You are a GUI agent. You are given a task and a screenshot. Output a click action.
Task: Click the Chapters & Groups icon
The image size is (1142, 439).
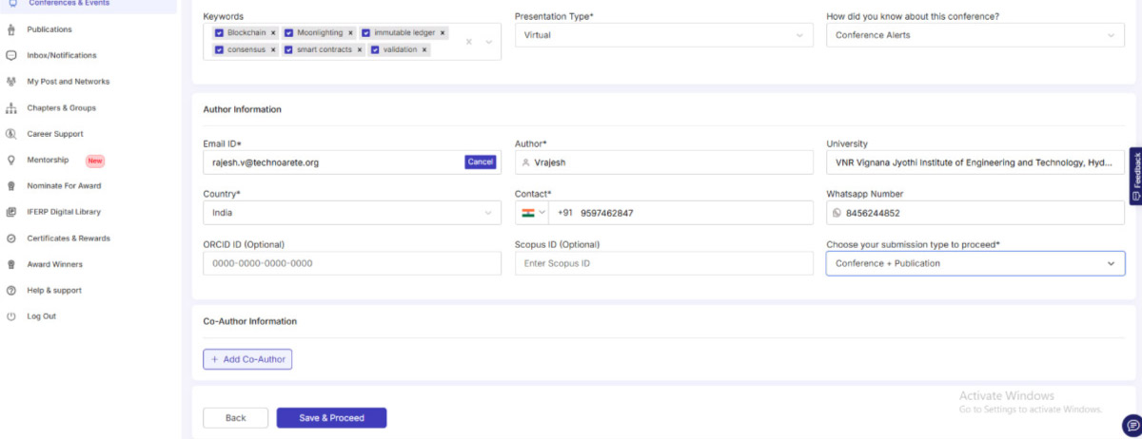[x=11, y=107]
